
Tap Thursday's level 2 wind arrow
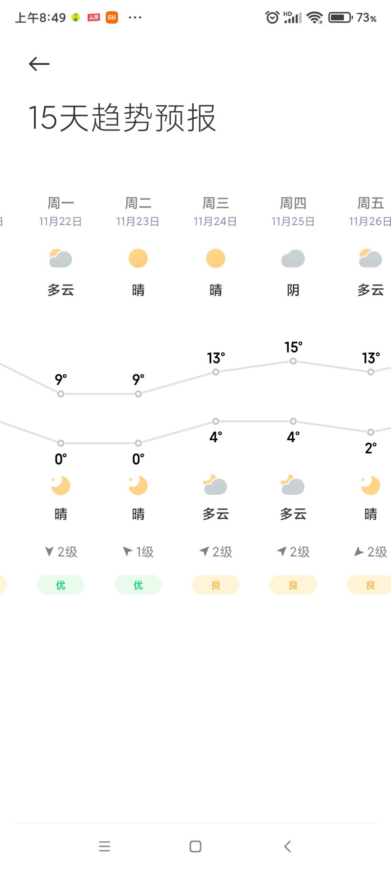coord(281,551)
